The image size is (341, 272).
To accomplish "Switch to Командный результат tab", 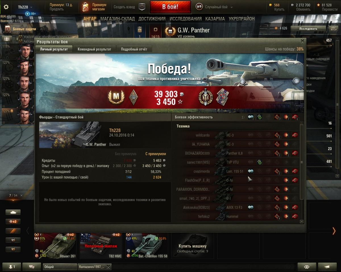I will (94, 49).
